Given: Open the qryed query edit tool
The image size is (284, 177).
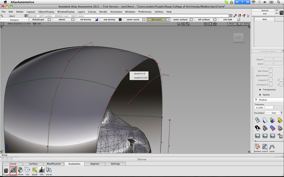Looking at the screenshot, I should (35, 170).
